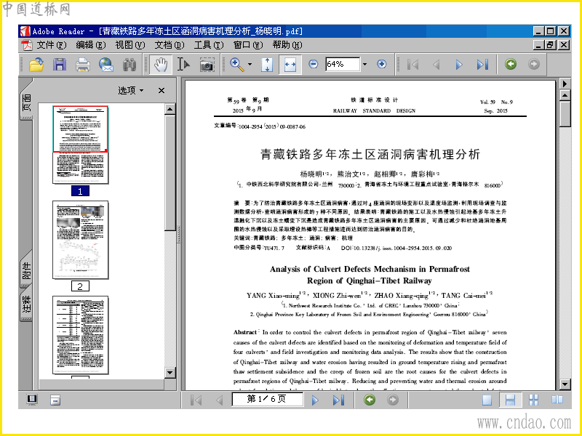Go to first page in top toolbar
The width and height of the screenshot is (582, 436).
(x=412, y=65)
